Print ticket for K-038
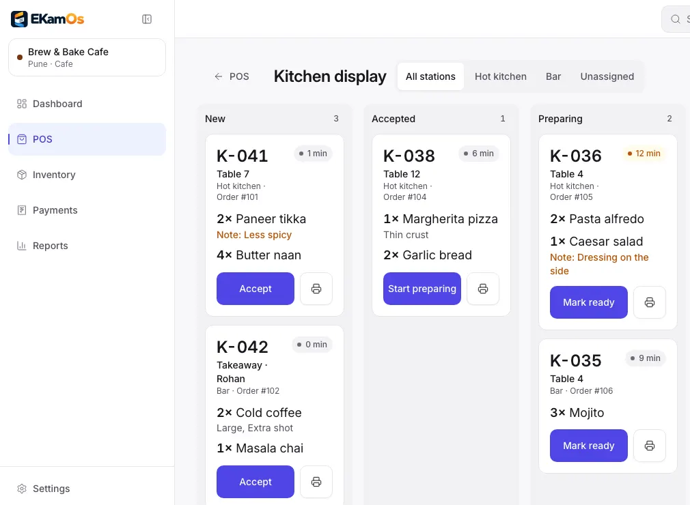Image resolution: width=690 pixels, height=505 pixels. 483,289
